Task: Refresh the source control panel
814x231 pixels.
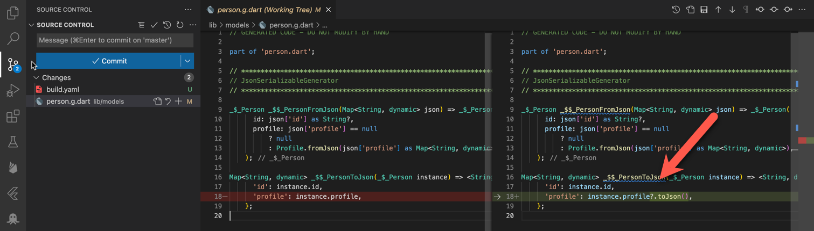Action: coord(180,25)
